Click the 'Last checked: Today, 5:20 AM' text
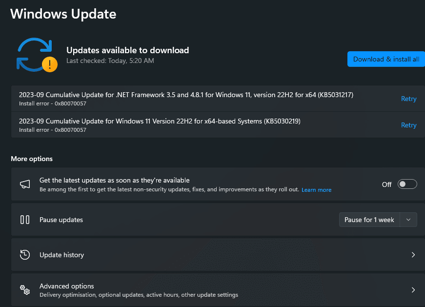 (x=110, y=61)
